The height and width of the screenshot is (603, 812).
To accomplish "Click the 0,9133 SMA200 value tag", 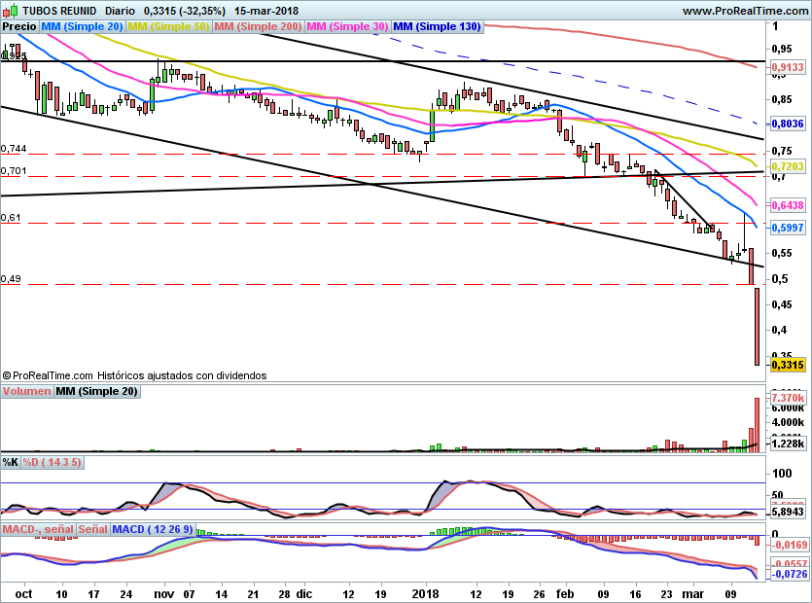I will [788, 67].
